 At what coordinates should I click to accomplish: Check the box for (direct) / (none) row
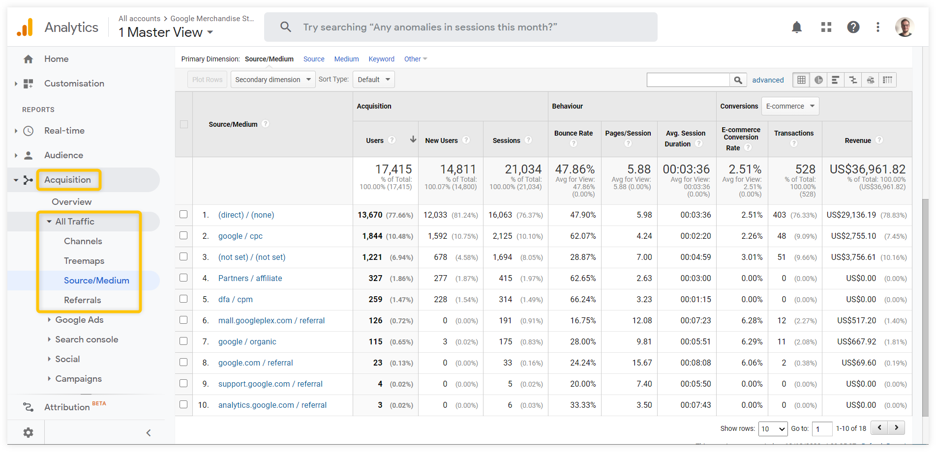pyautogui.click(x=183, y=215)
